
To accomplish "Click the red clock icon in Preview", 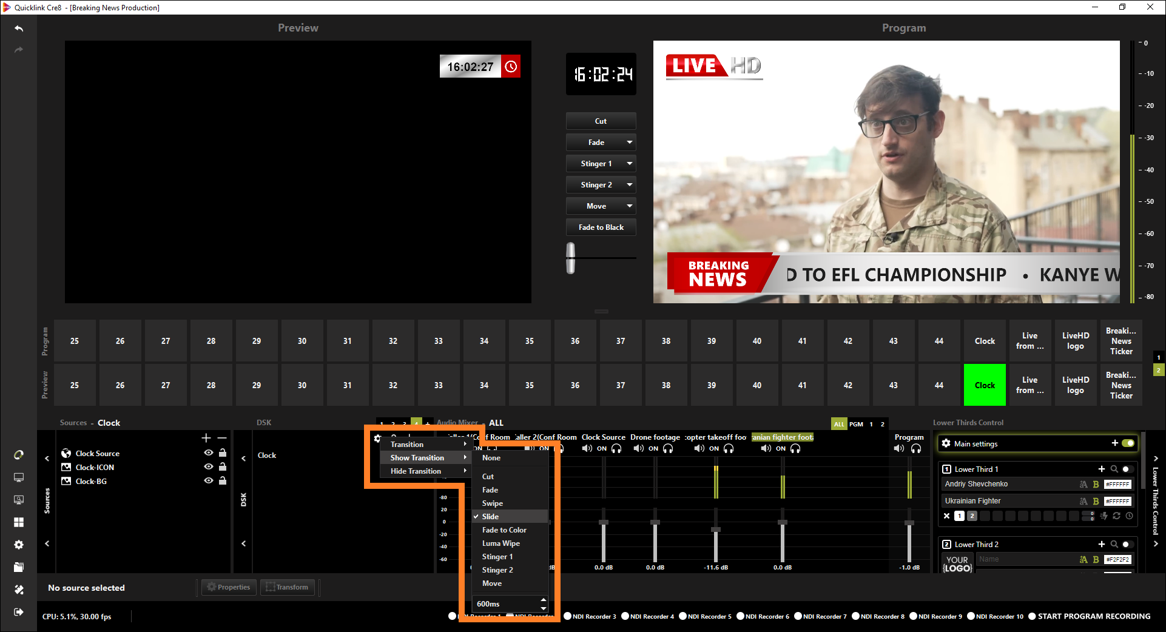I will (x=511, y=67).
